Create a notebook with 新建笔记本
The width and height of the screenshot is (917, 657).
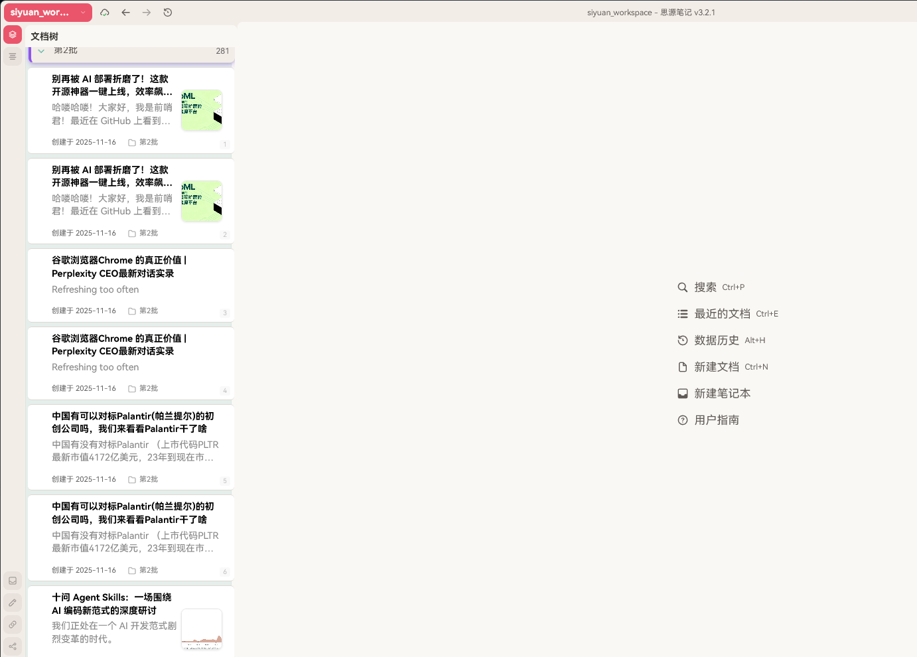pos(714,394)
